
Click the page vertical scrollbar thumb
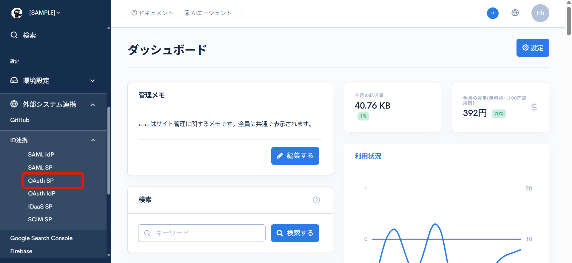(x=569, y=21)
